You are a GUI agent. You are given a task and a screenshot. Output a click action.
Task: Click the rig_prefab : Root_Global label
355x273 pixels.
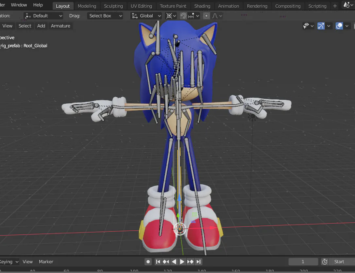tap(23, 46)
